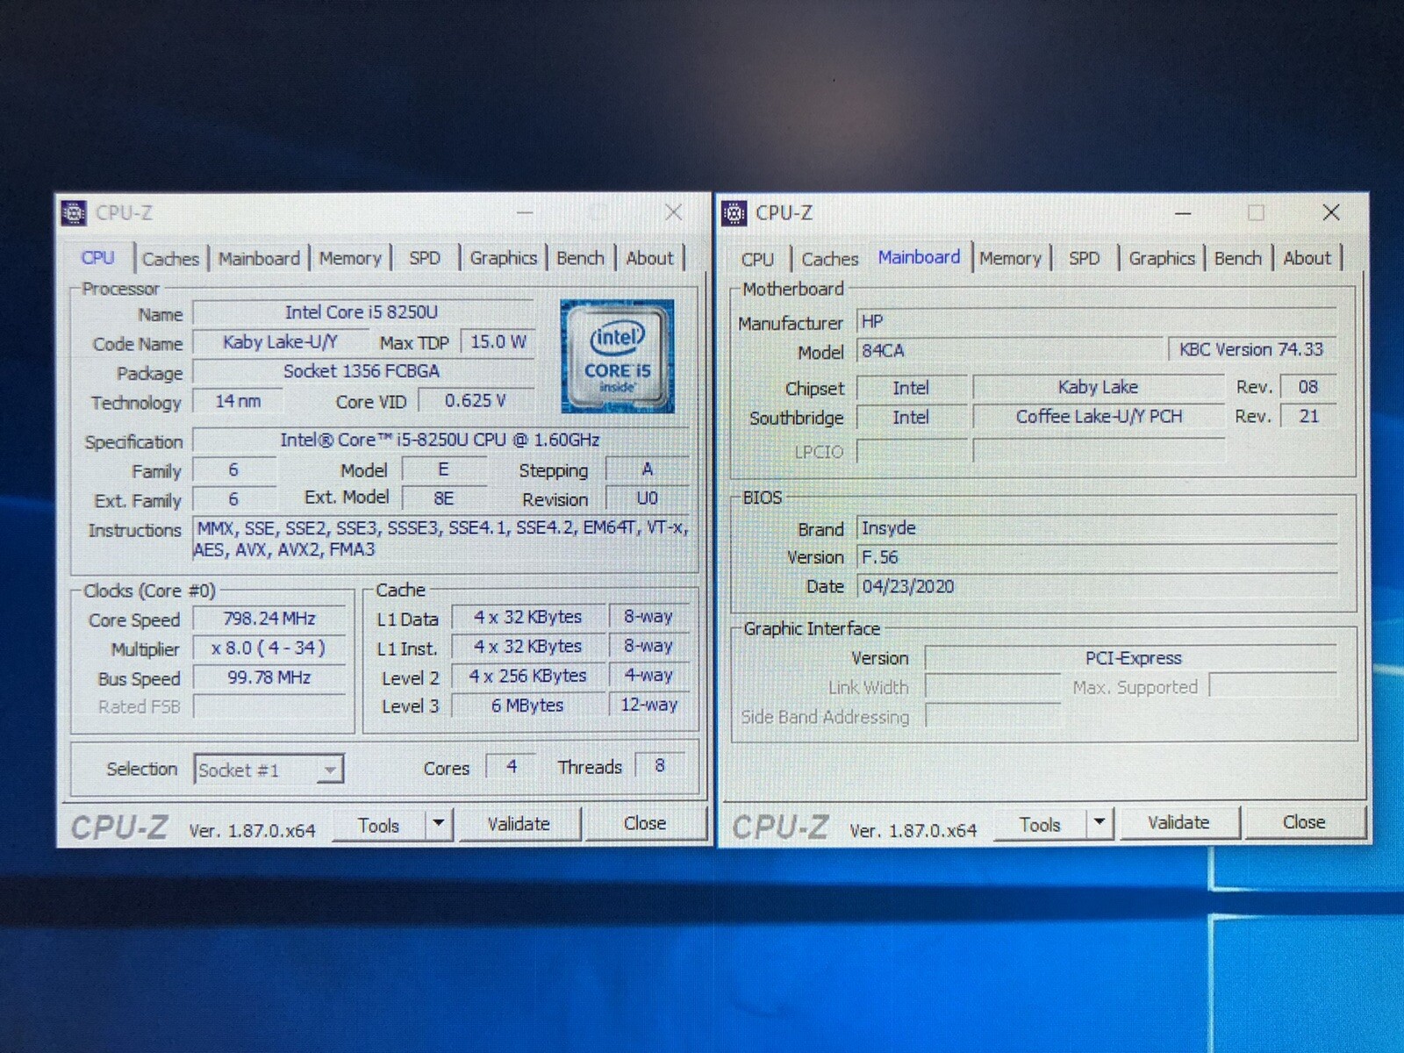This screenshot has width=1404, height=1053.
Task: Select the Level 3 cache value "6 MBytes"
Action: pyautogui.click(x=527, y=706)
